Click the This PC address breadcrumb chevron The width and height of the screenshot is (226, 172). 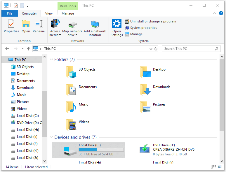pos(41,49)
